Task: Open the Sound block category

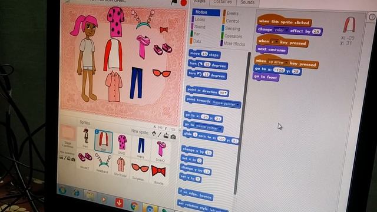Action: pyautogui.click(x=200, y=26)
